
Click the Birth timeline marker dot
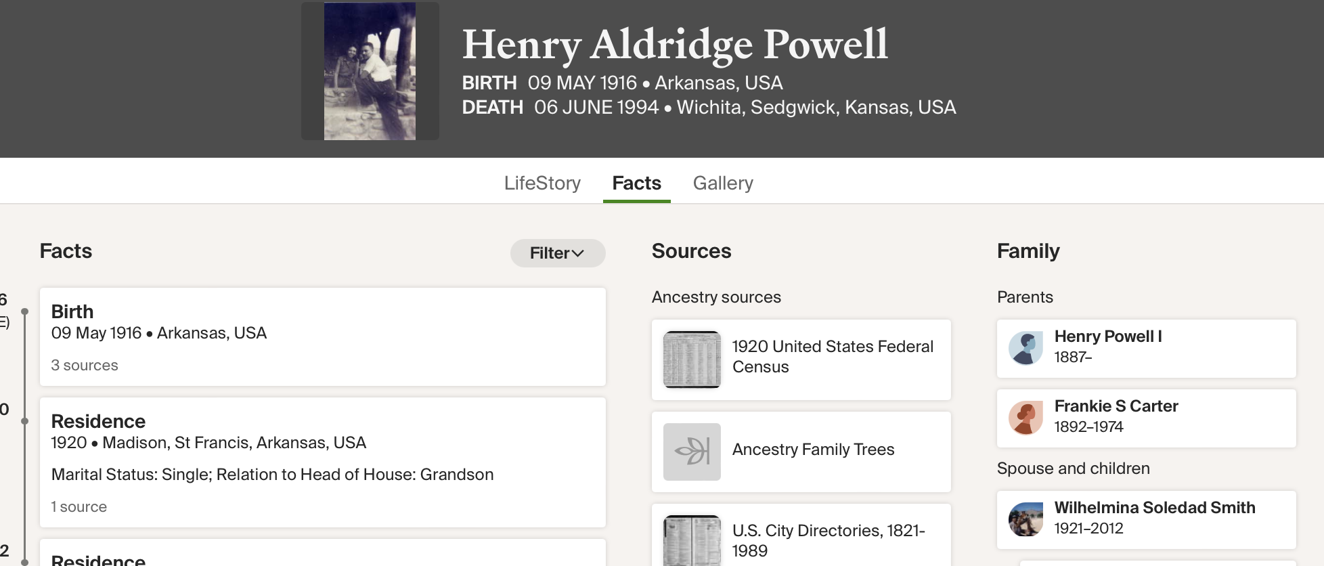point(25,311)
